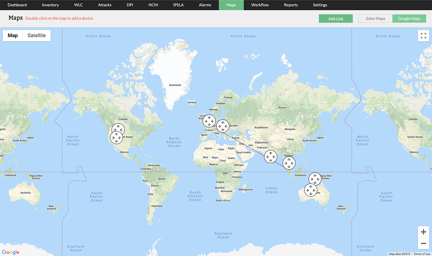Zoom in with the plus button

point(423,232)
